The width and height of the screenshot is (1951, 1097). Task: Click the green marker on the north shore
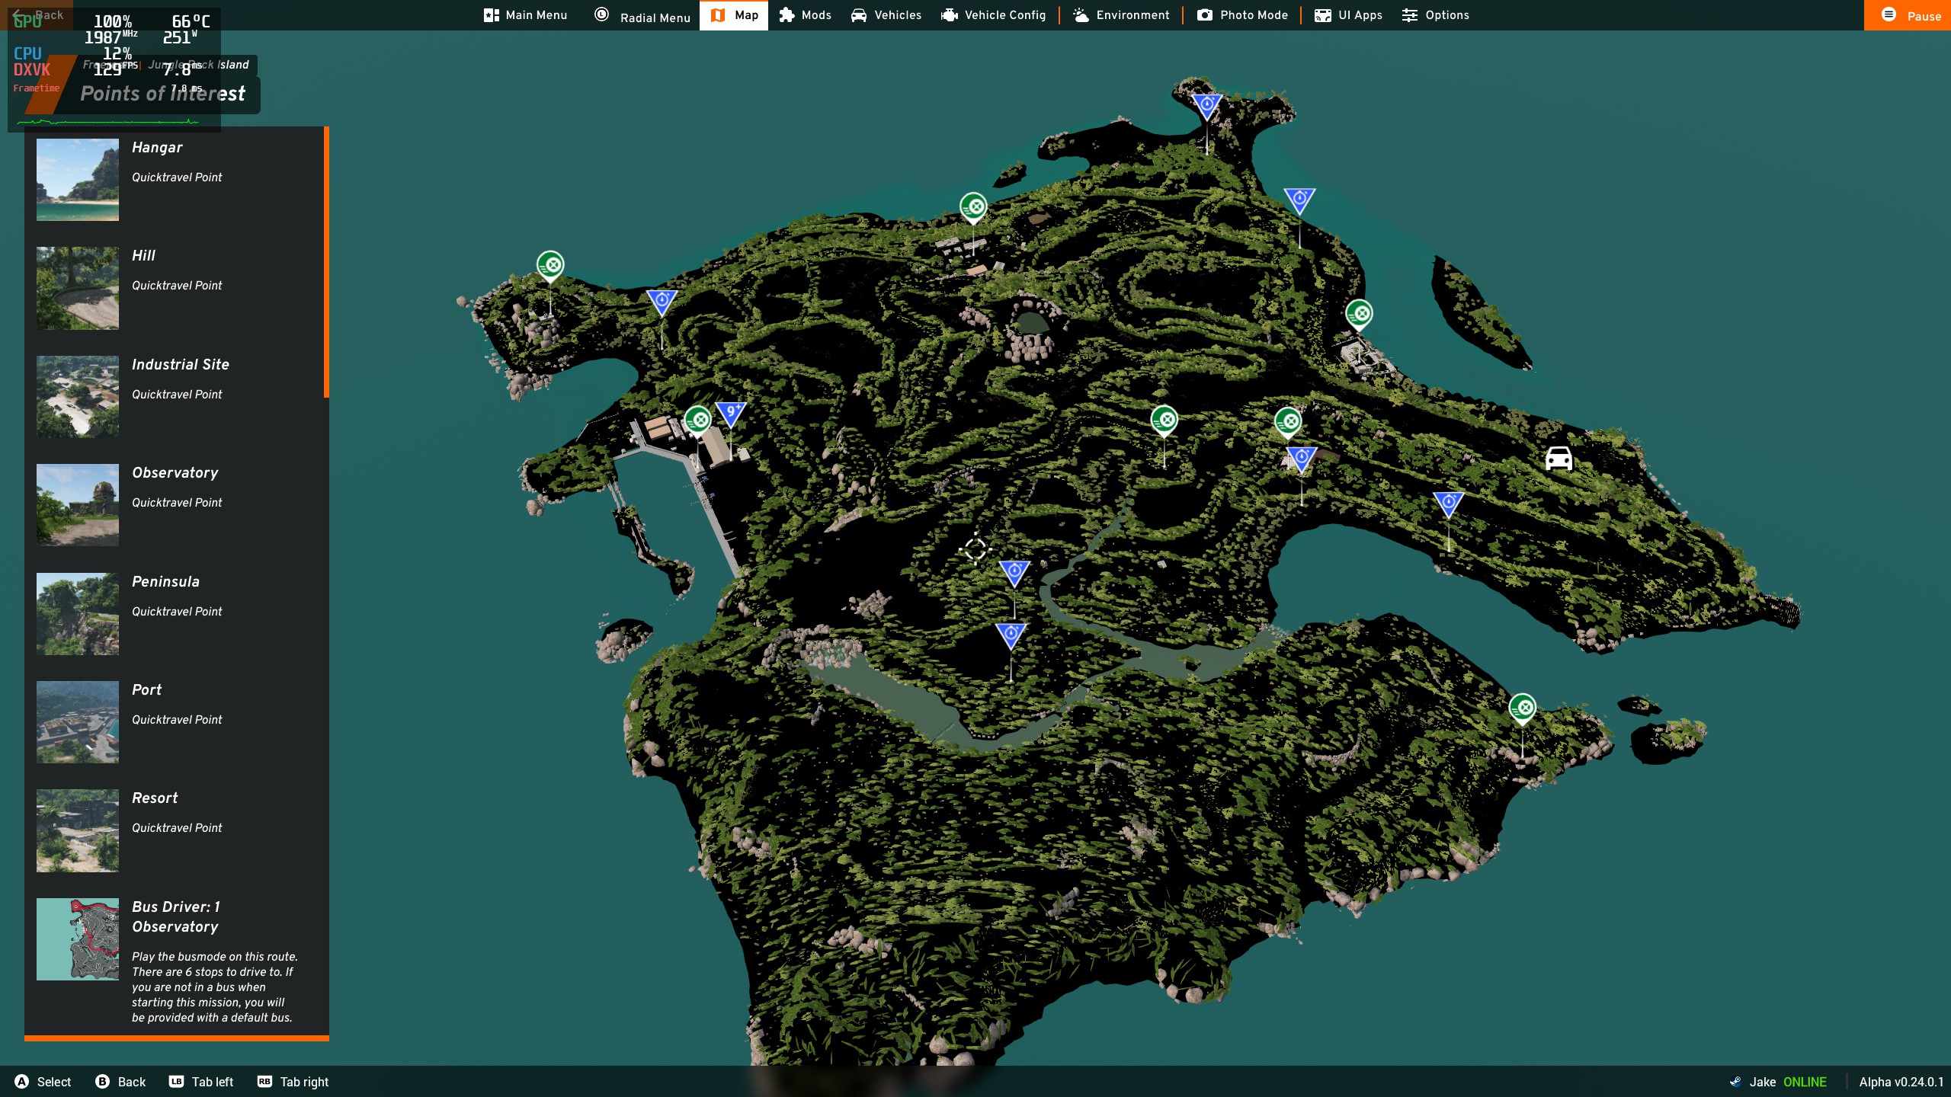[973, 207]
